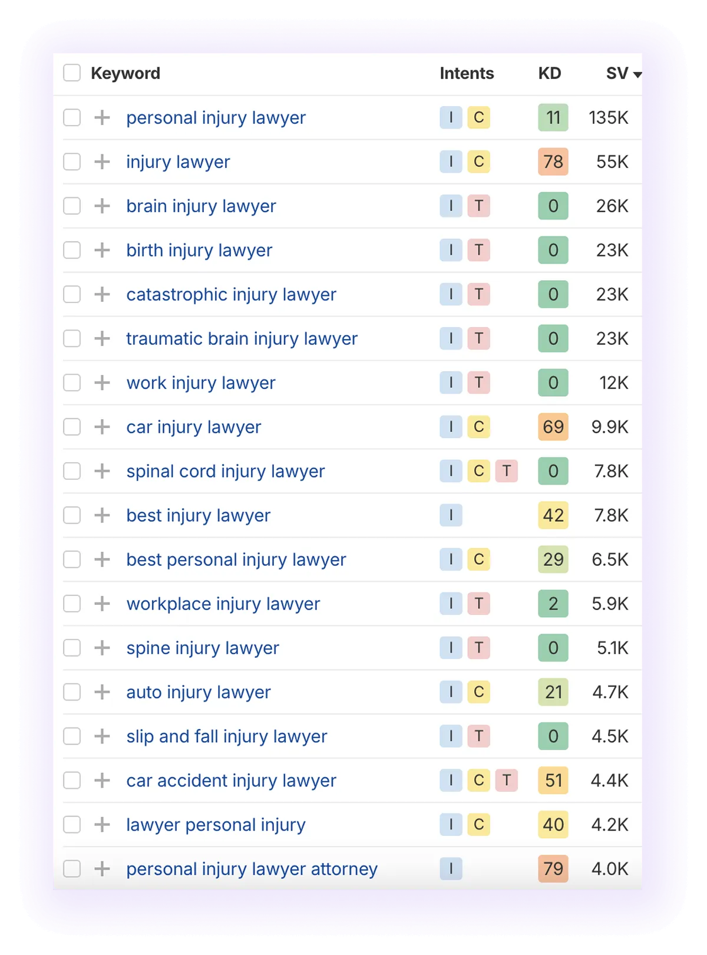Click the plus icon beside "auto injury lawyer"

tap(103, 692)
